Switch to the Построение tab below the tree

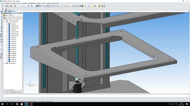click(7, 92)
